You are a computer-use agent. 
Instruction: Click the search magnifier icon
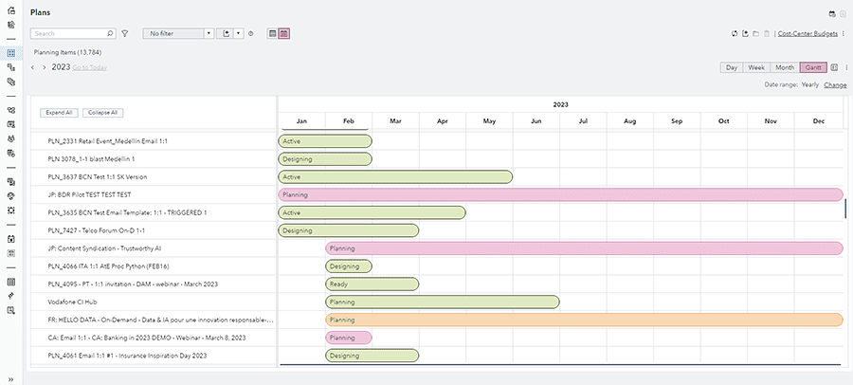111,34
